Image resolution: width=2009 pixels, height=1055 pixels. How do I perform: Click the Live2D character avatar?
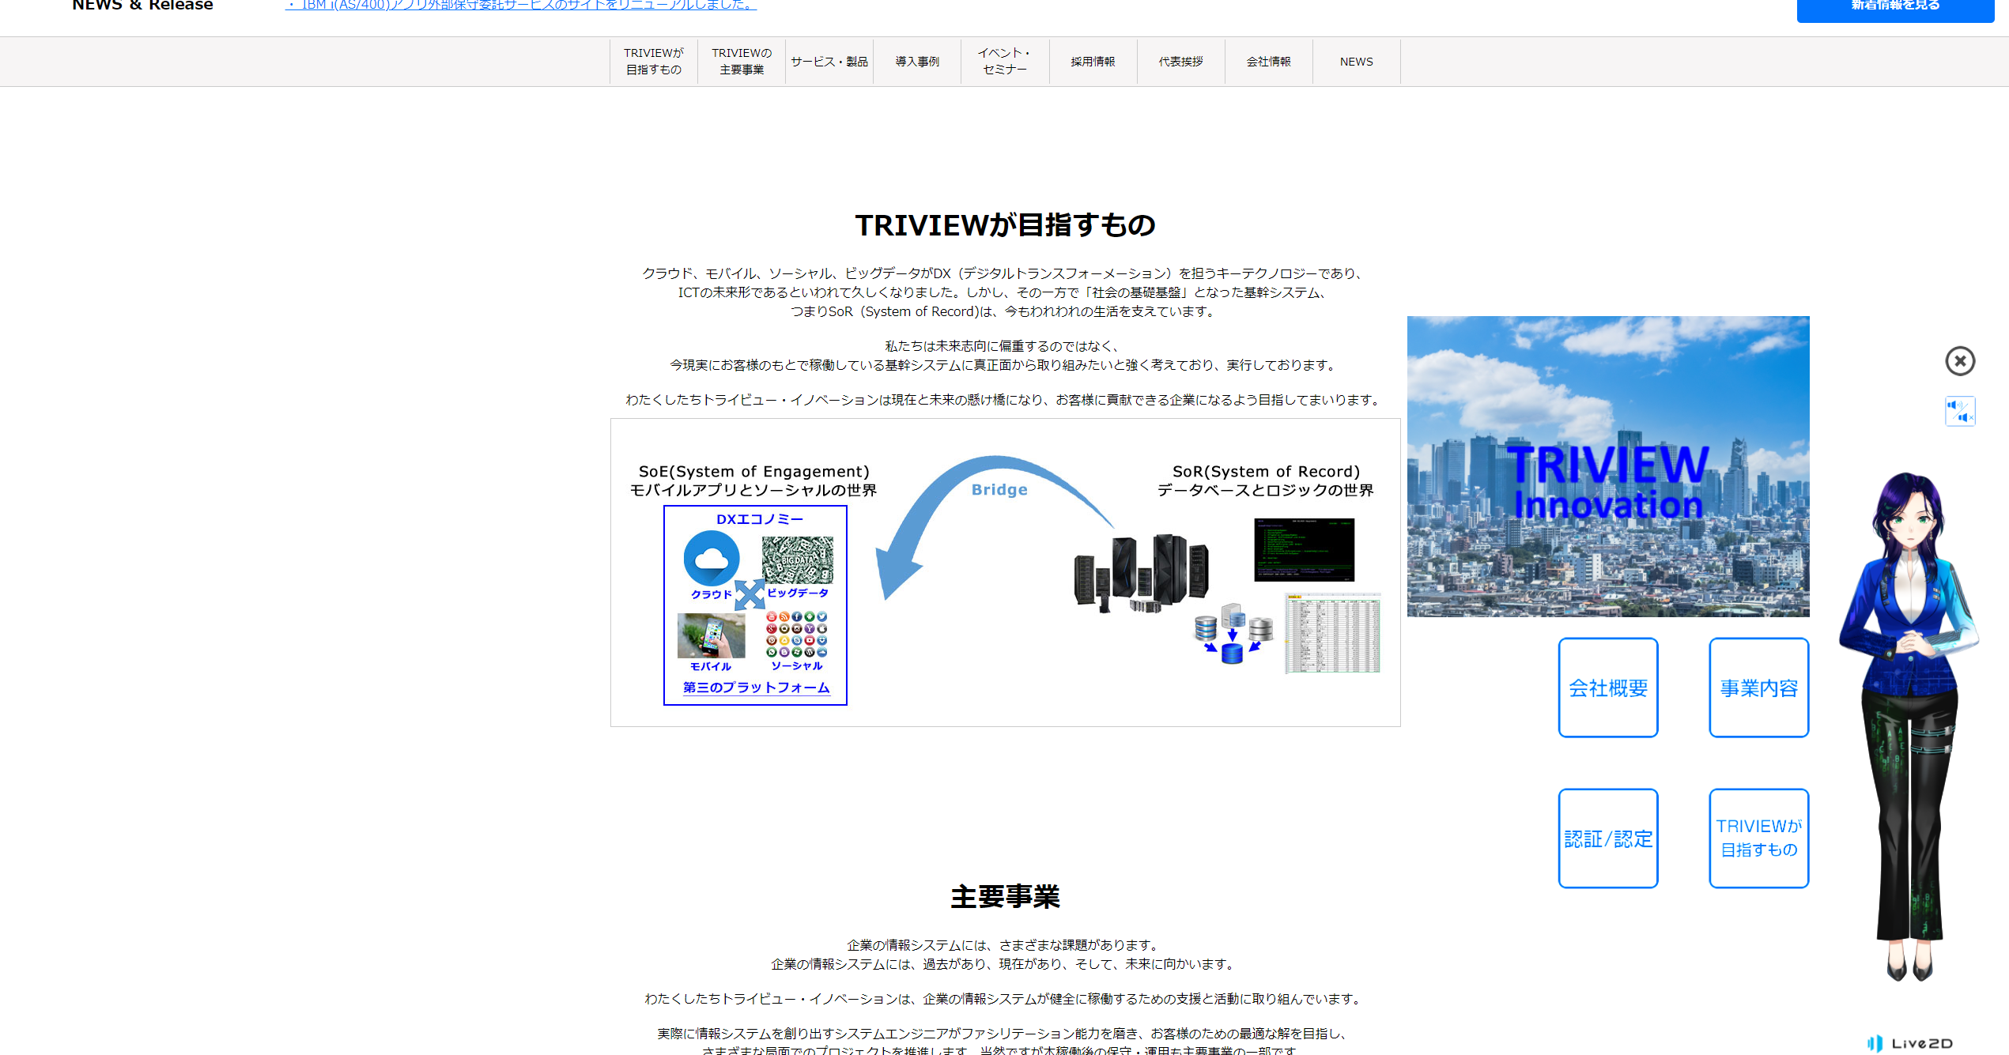(1909, 727)
